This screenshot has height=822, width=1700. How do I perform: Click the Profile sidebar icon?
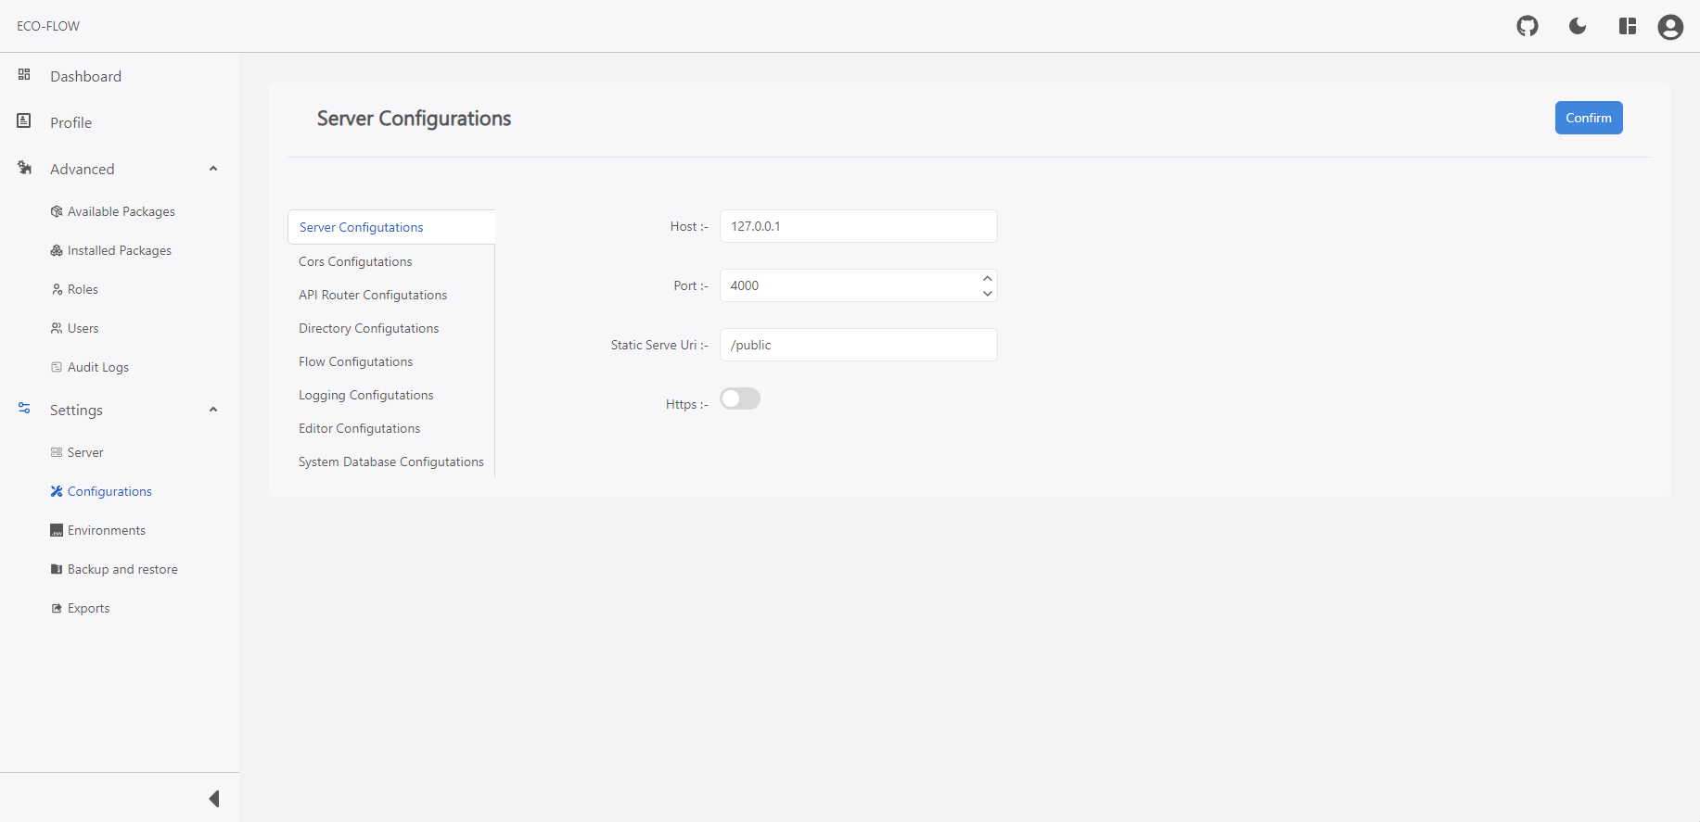(x=24, y=120)
